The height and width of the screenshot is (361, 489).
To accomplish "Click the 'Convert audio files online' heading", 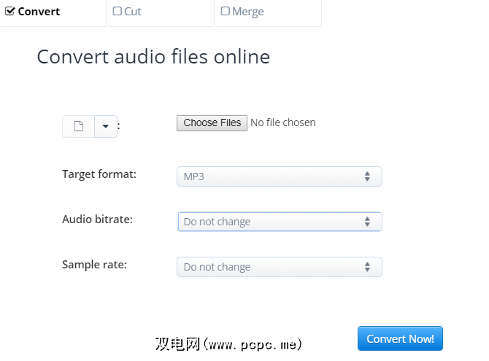I will pyautogui.click(x=153, y=57).
